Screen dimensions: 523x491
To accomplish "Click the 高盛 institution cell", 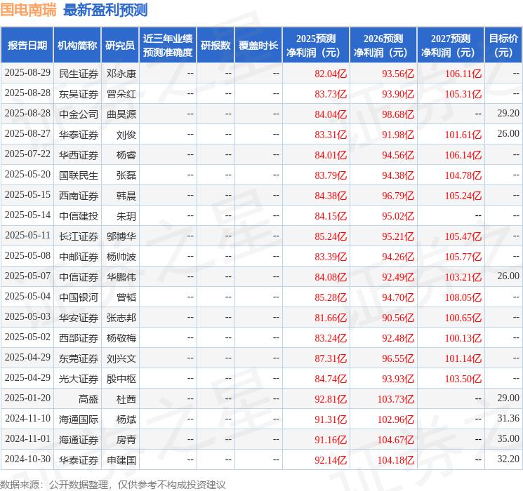I will [x=88, y=399].
